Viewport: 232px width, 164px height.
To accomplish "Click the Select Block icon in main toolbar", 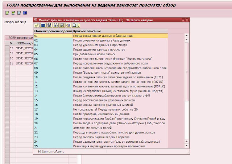I will tap(13, 13).
